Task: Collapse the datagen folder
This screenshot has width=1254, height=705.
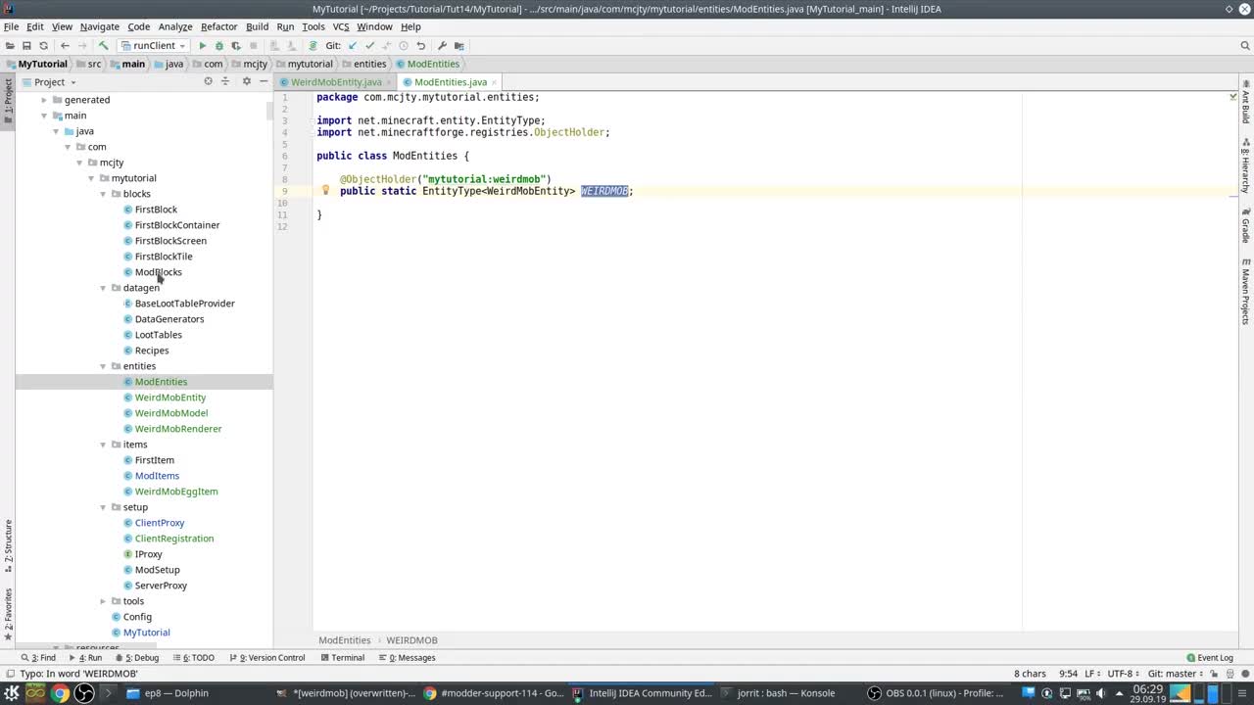Action: [104, 288]
